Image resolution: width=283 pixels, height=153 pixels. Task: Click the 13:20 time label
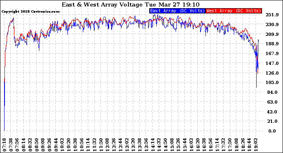[x=133, y=145]
